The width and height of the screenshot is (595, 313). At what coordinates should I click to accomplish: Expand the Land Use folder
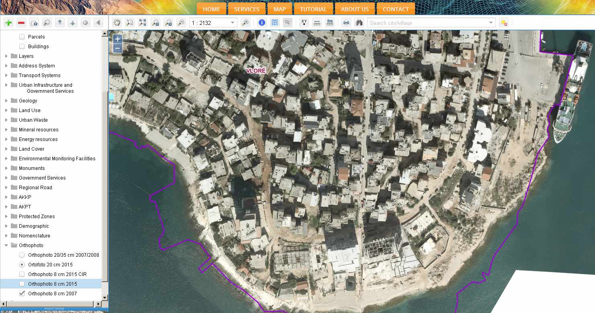6,110
